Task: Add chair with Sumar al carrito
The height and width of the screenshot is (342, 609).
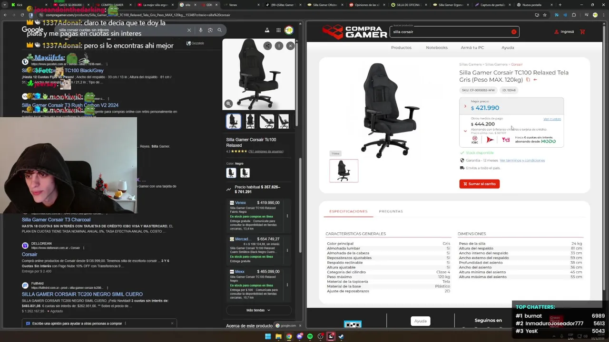Action: [480, 184]
